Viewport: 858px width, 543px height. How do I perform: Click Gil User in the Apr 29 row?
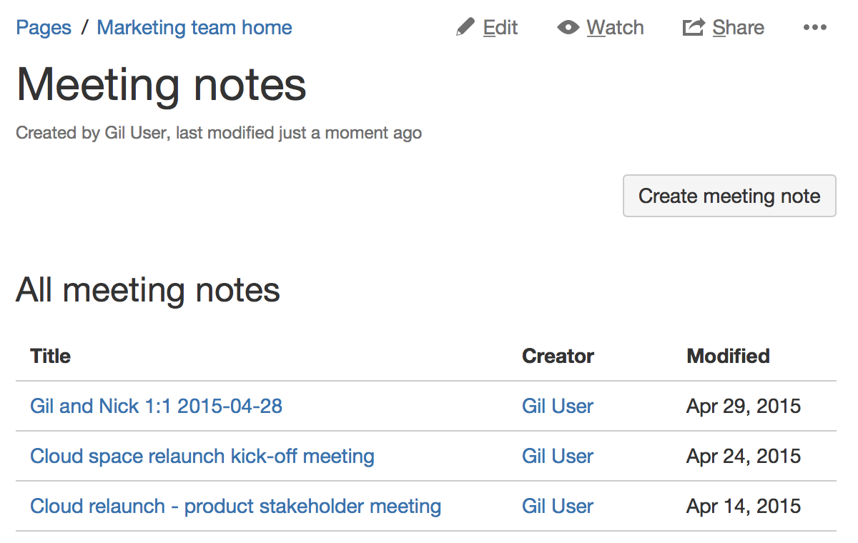pyautogui.click(x=558, y=406)
